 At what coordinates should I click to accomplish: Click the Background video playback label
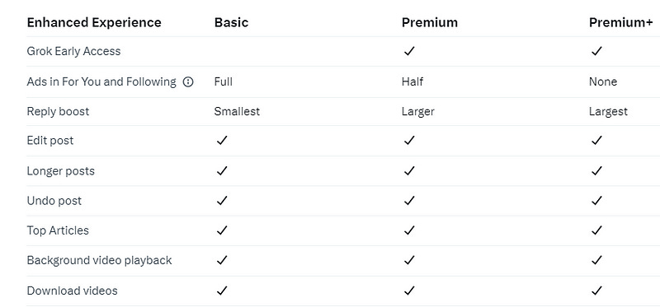(x=99, y=260)
